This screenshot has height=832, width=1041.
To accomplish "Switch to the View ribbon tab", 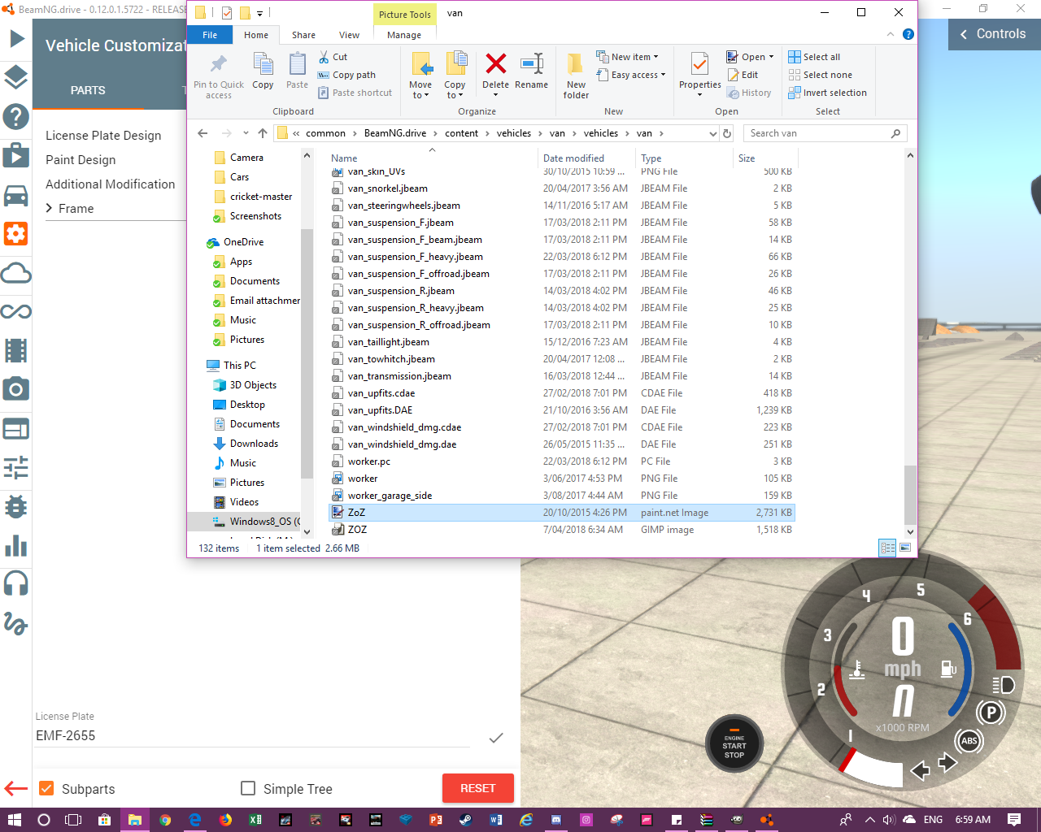I will 349,35.
